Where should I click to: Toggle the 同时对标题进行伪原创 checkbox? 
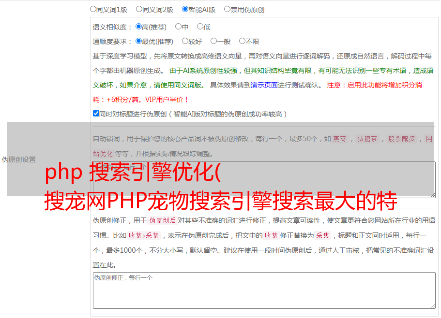(96, 114)
